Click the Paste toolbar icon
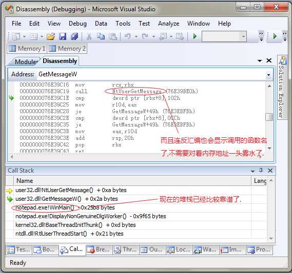The width and height of the screenshot is (292, 273). click(x=113, y=36)
